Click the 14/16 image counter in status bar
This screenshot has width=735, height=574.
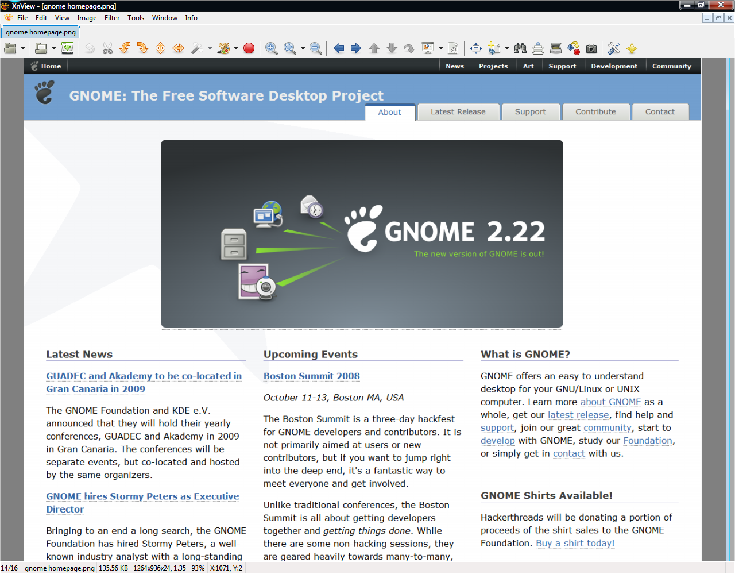[9, 568]
